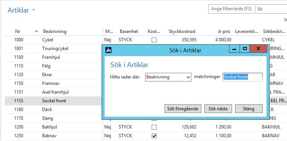The height and width of the screenshot is (141, 287).
Task: Click the BAKNAV search description cell
Action: point(271,136)
